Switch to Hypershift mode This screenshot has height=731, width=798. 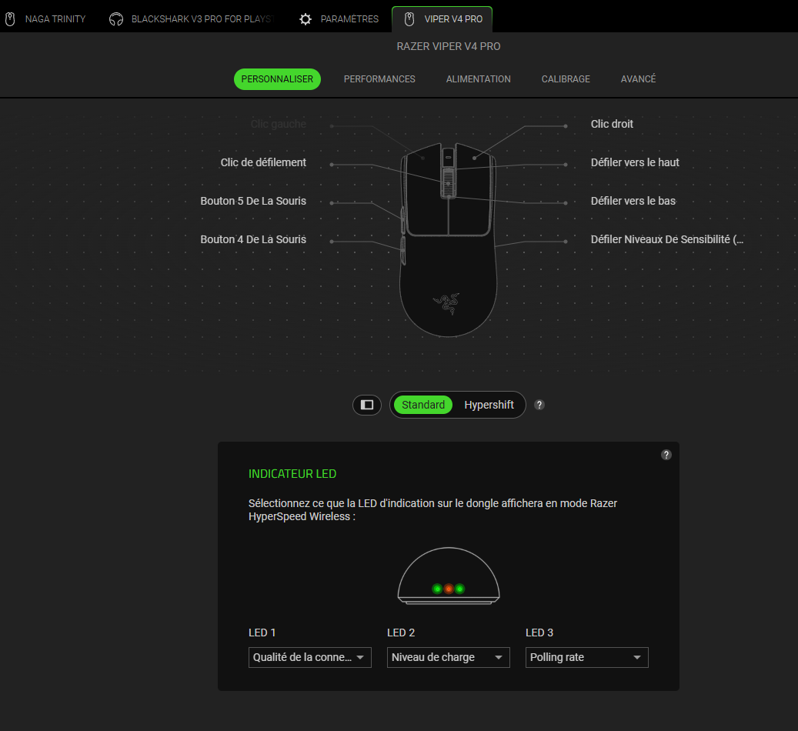tap(489, 405)
